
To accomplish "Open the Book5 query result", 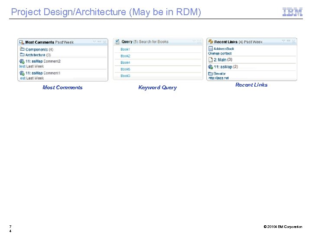I will point(125,69).
